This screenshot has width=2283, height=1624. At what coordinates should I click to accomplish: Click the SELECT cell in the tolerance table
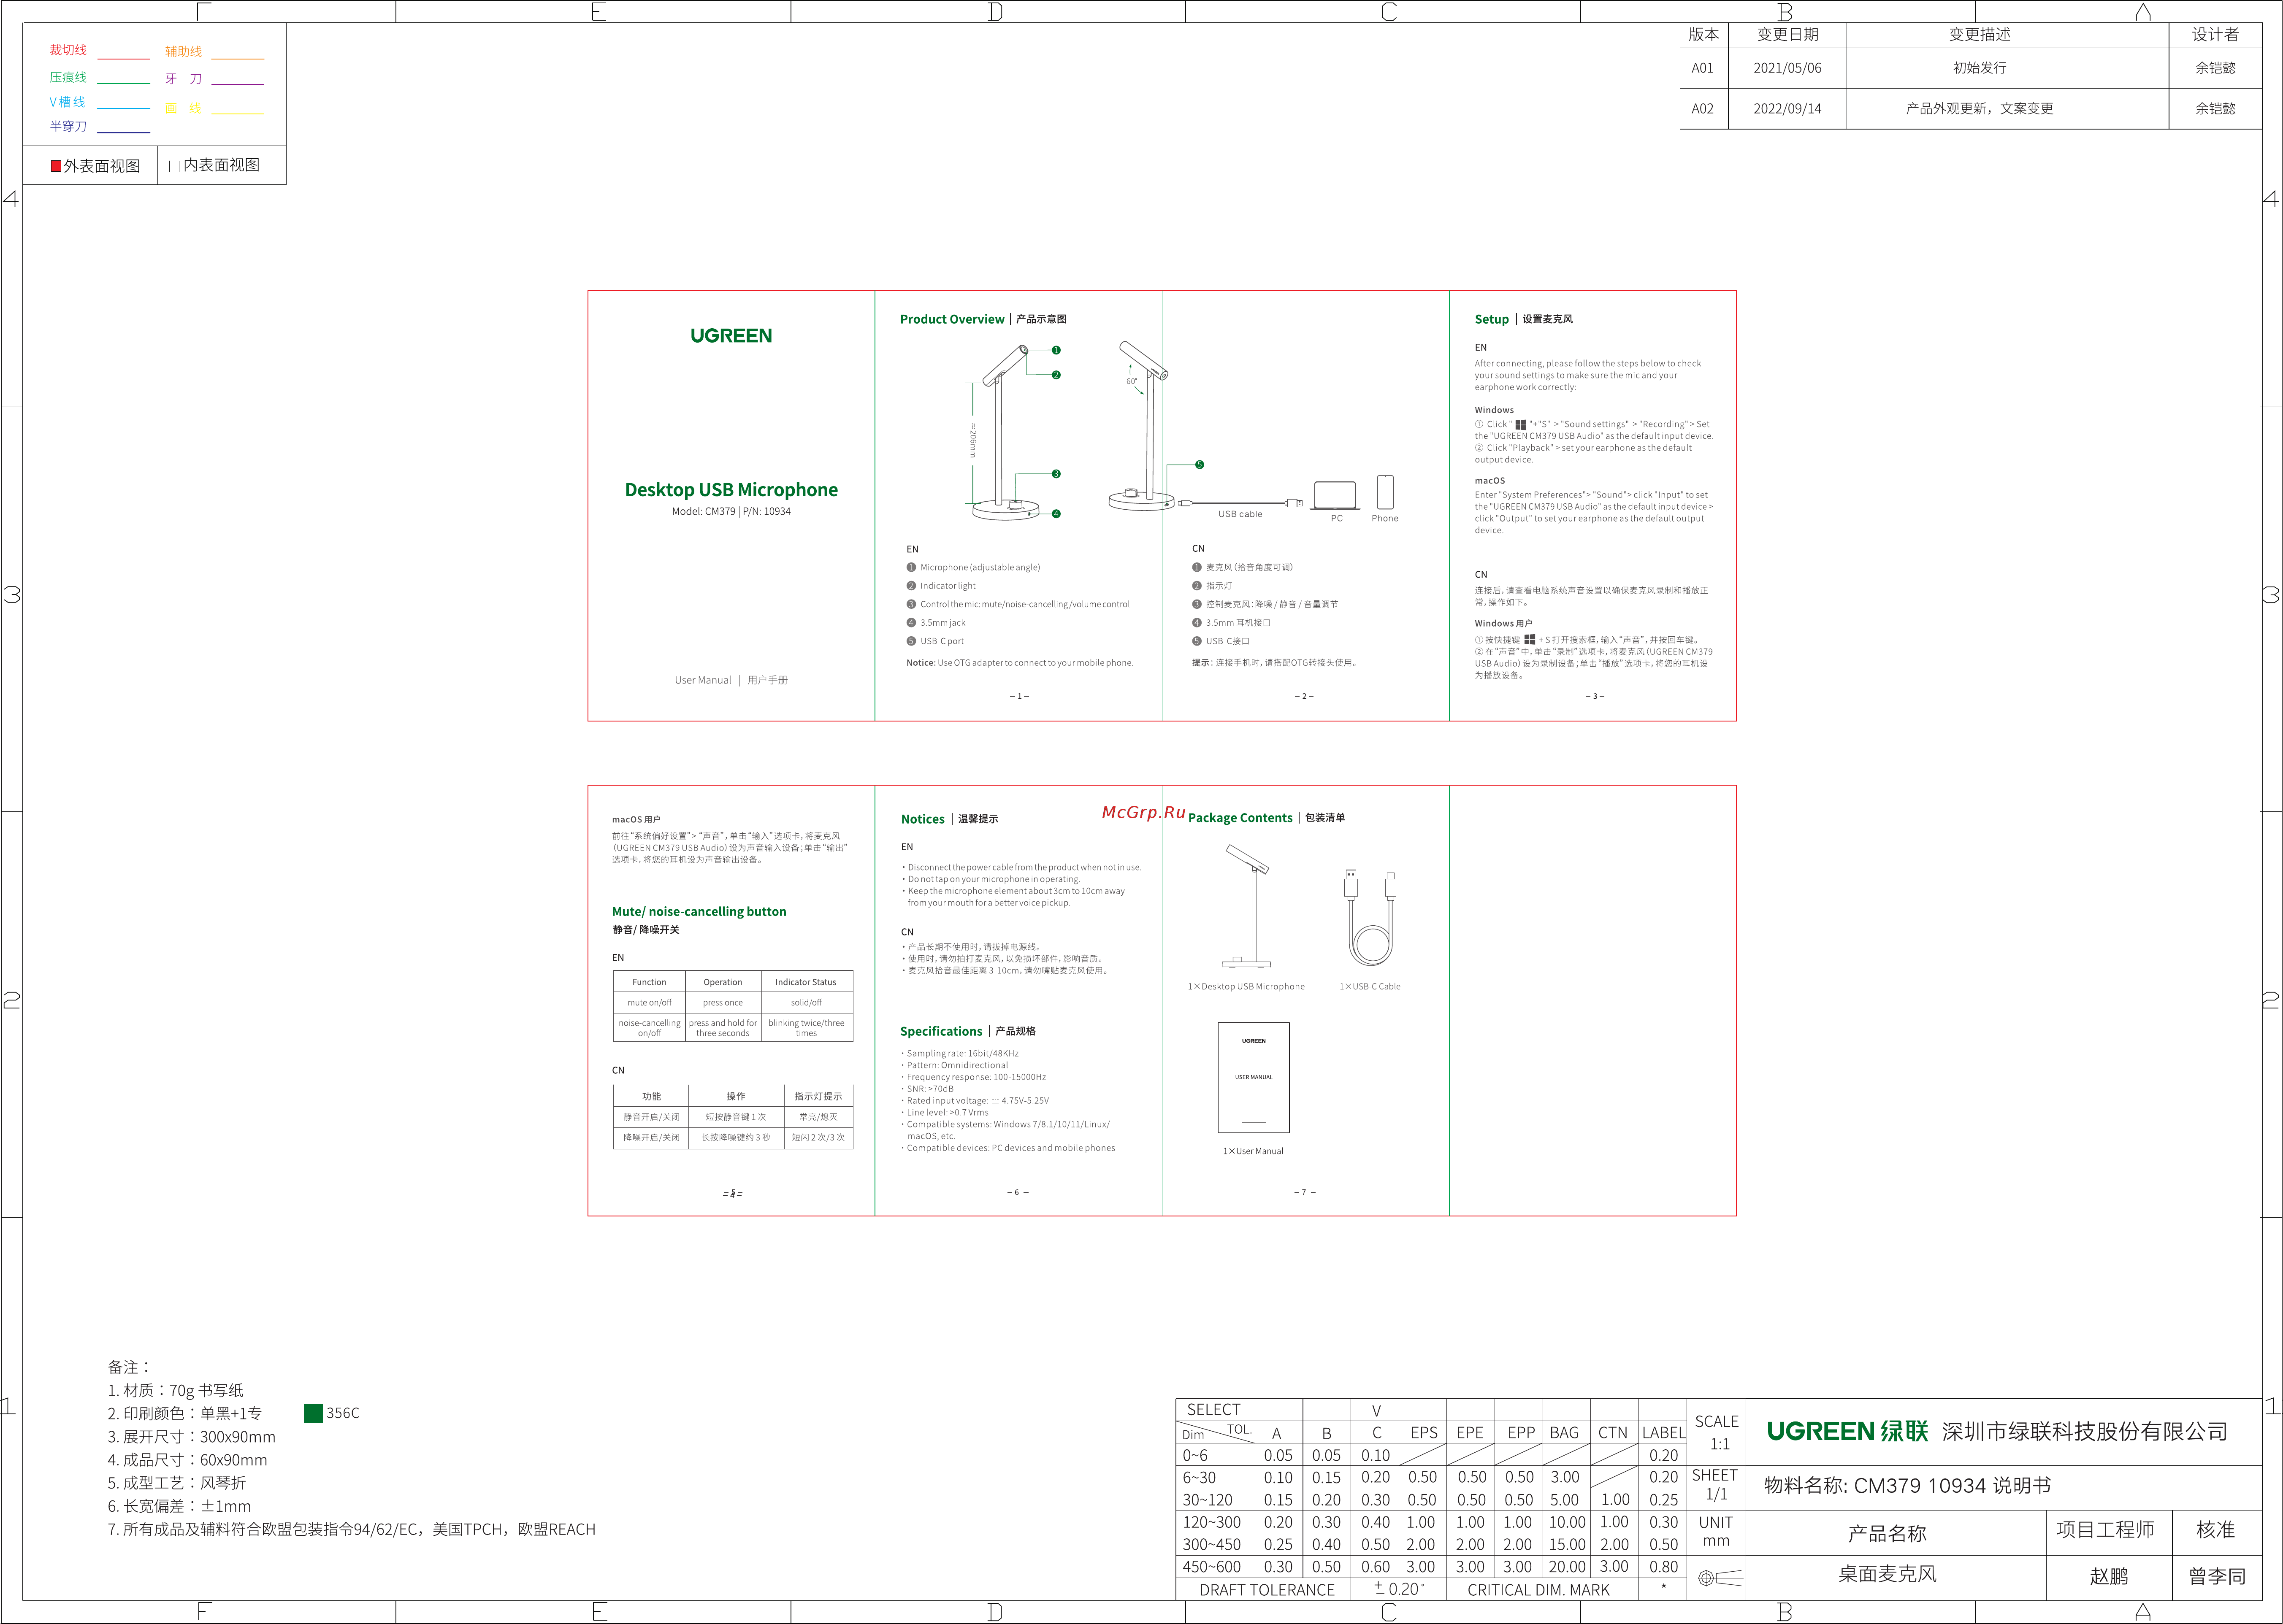click(1215, 1410)
